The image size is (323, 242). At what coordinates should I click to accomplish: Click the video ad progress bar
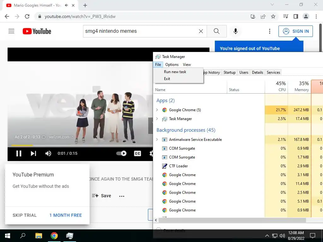tap(80, 145)
